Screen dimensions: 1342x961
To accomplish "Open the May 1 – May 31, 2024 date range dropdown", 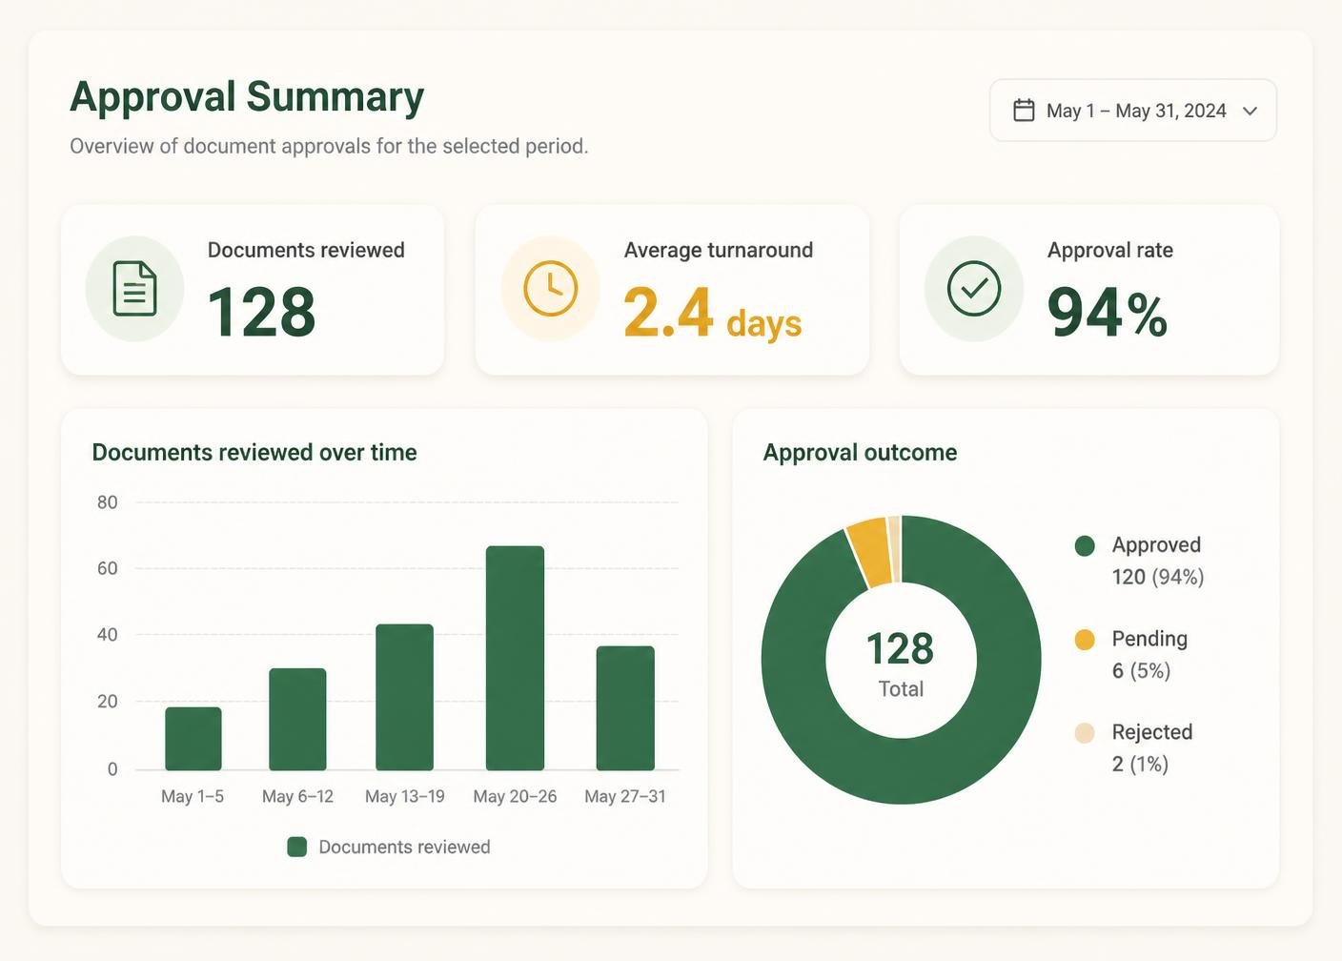I will click(x=1133, y=111).
